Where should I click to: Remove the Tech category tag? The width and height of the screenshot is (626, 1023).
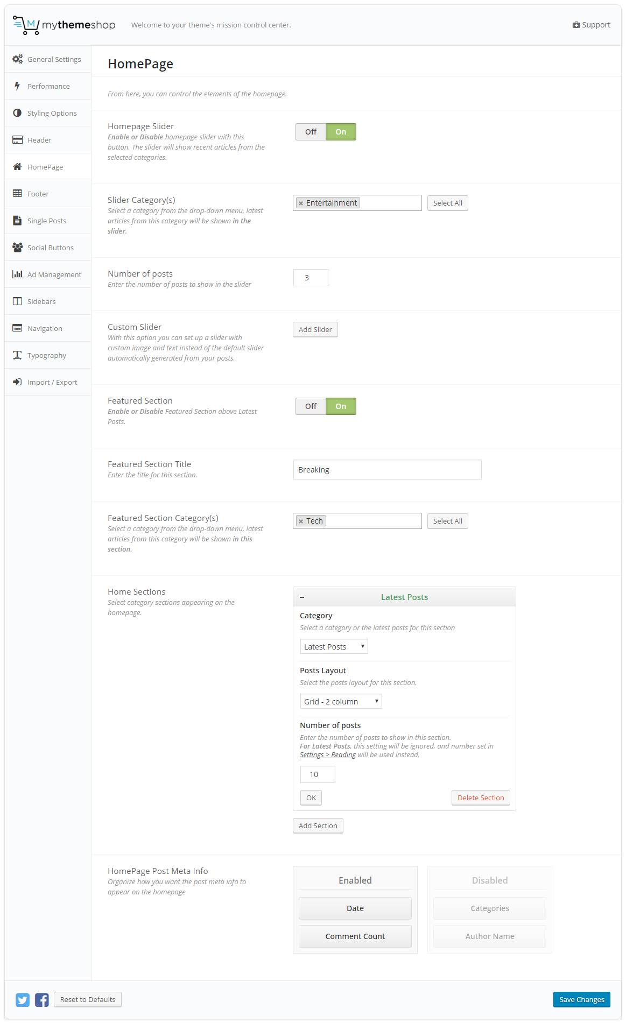pos(301,521)
